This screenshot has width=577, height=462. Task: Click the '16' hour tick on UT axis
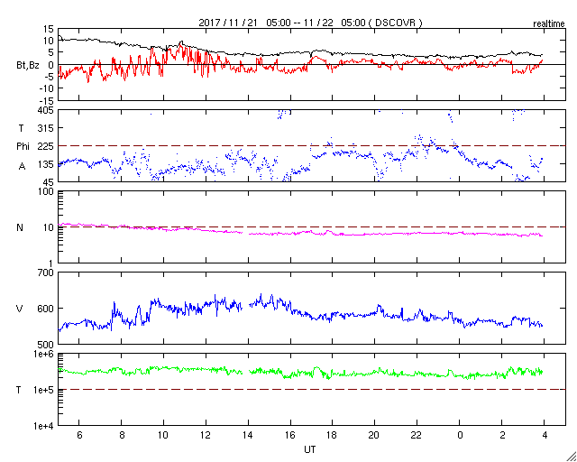pyautogui.click(x=290, y=435)
